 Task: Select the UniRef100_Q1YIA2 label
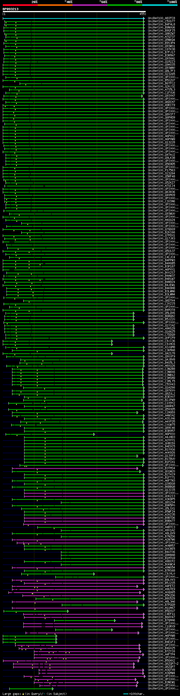click(161, 326)
